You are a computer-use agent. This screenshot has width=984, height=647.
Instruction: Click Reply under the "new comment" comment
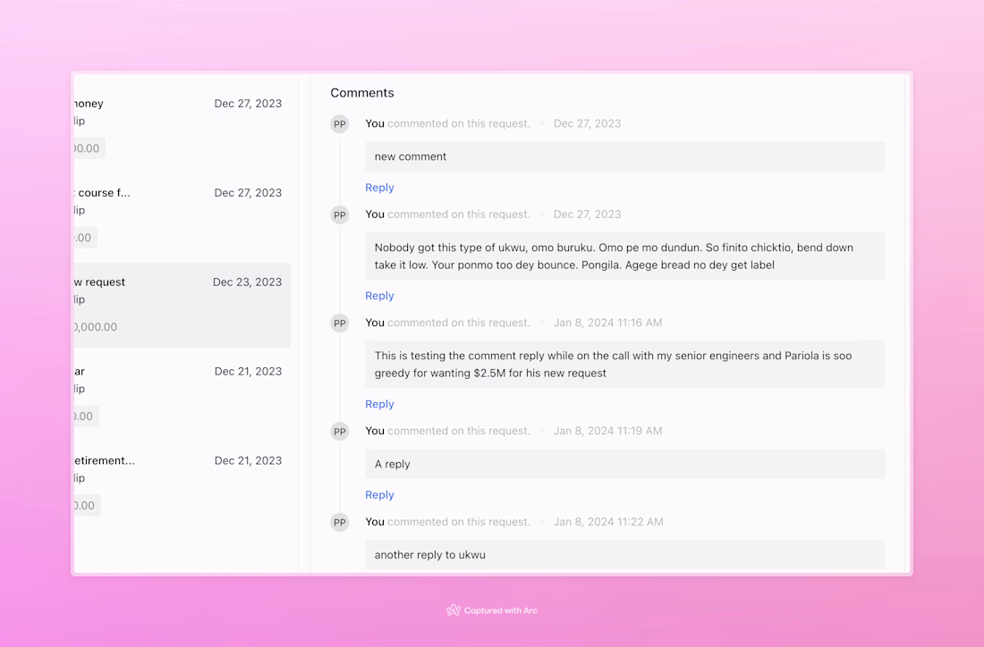379,188
